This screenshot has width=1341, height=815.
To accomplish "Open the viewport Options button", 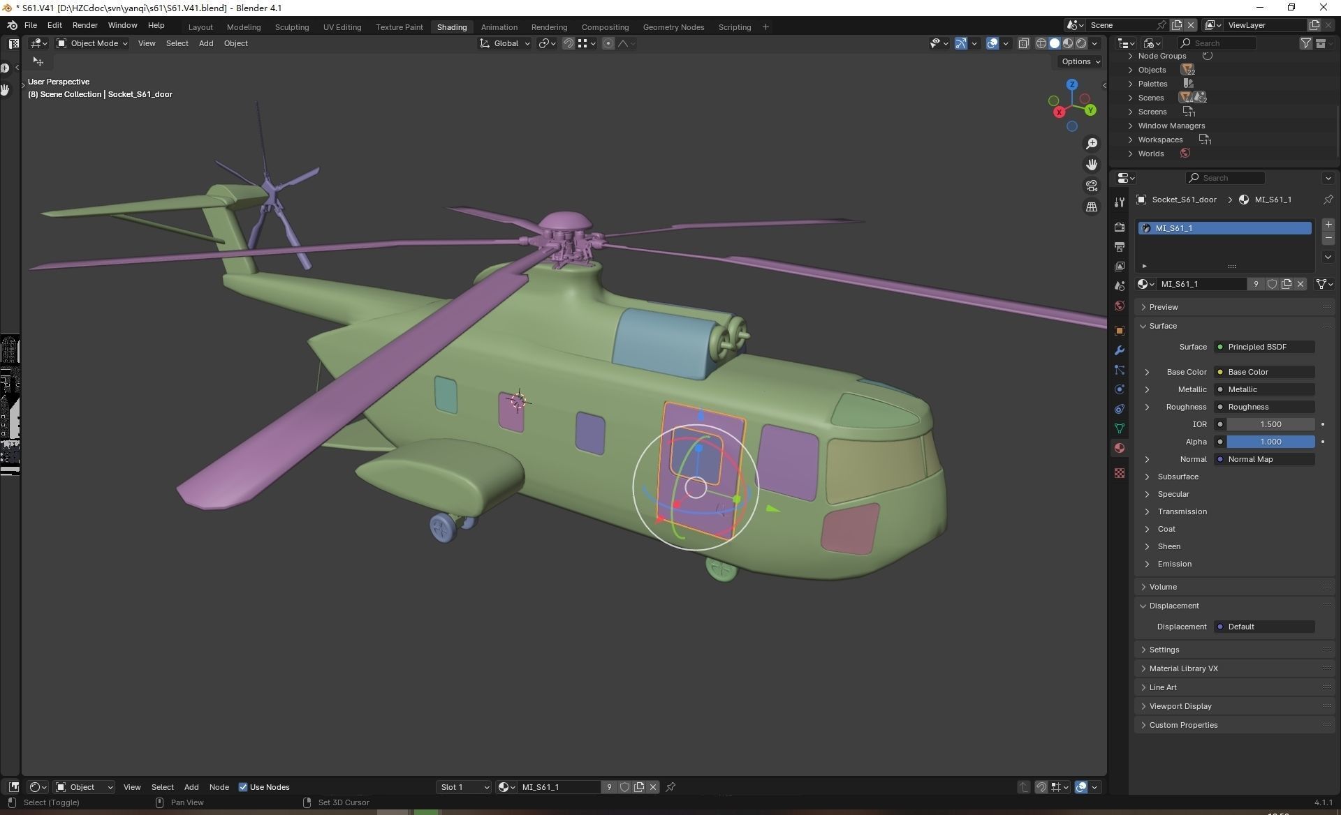I will click(1080, 61).
